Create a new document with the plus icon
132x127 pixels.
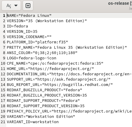(28, 6)
